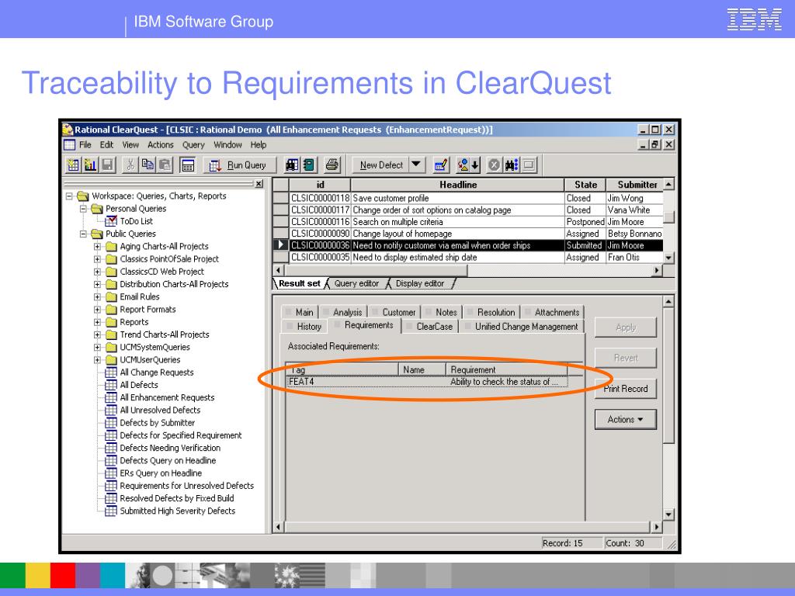Open the ClearCase record tab
This screenshot has width=795, height=596.
[431, 327]
